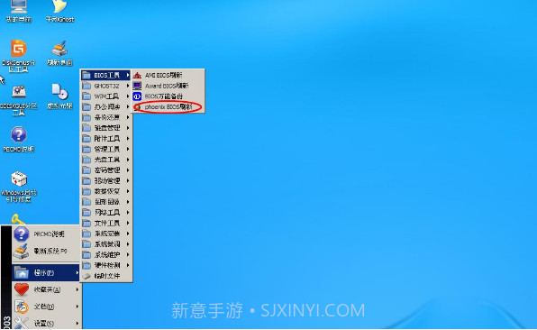Image resolution: width=537 pixels, height=330 pixels.
Task: Open the 程序(P) start menu item
Action: coord(46,272)
